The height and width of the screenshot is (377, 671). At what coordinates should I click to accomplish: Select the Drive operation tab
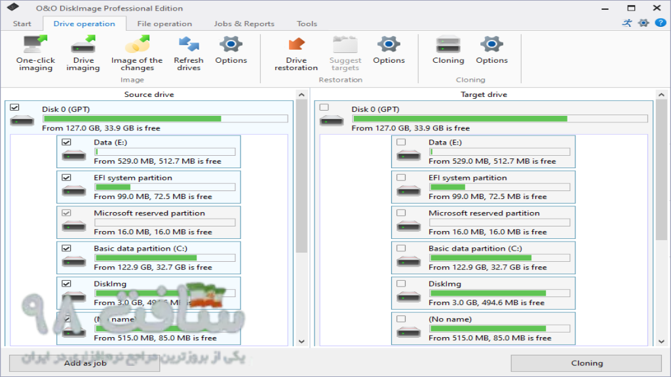click(85, 24)
